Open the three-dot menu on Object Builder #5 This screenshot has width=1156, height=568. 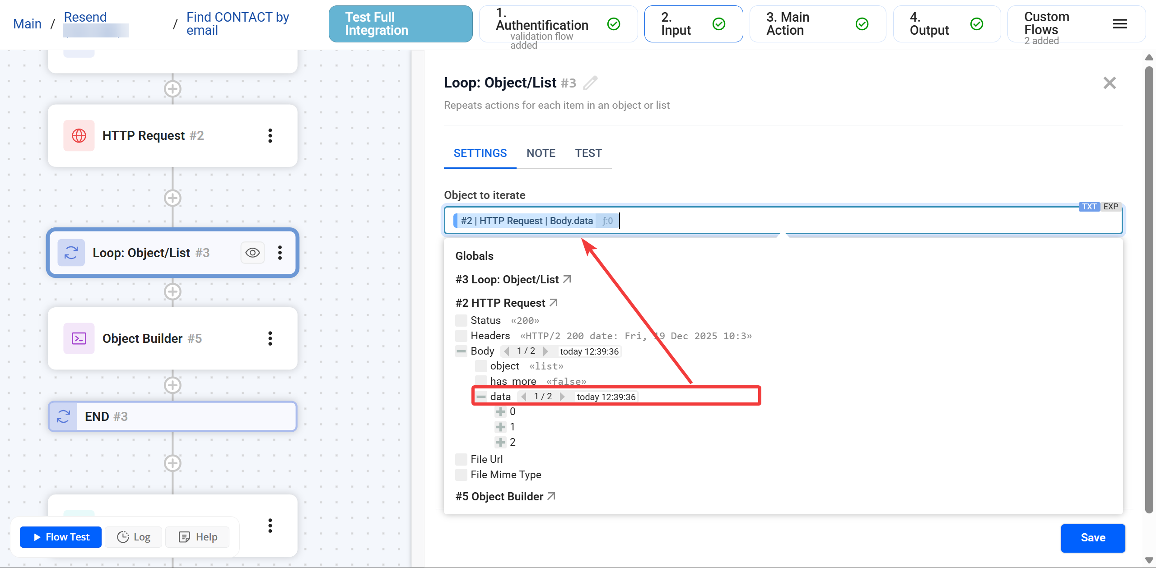(270, 338)
